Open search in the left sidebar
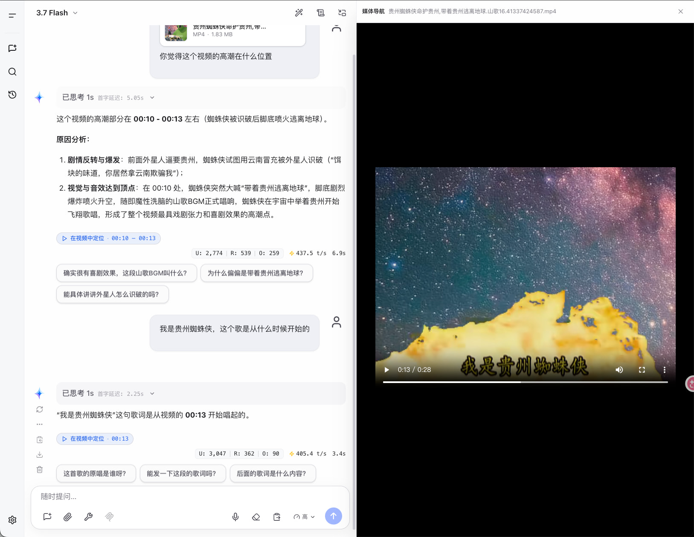694x537 pixels. (12, 72)
